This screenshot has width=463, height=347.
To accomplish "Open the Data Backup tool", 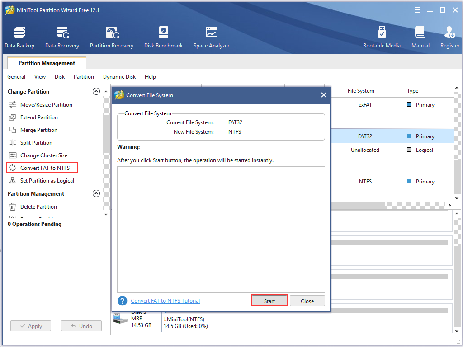I will (x=19, y=37).
